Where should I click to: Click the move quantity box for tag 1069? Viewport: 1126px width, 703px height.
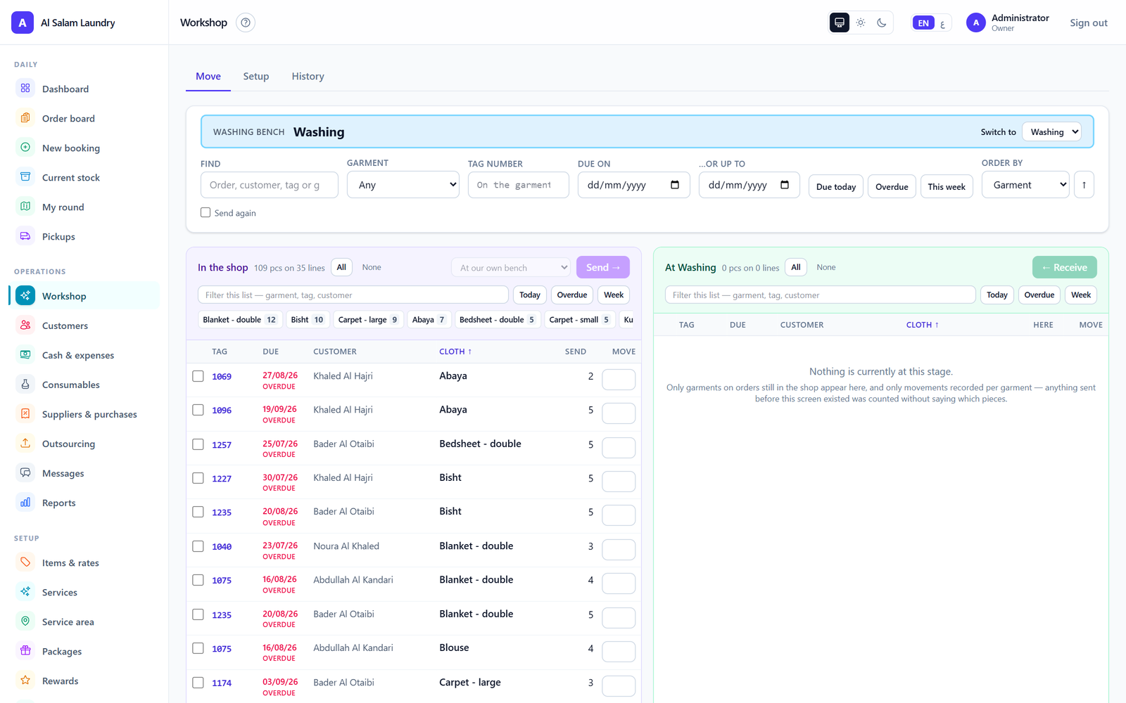click(x=619, y=380)
